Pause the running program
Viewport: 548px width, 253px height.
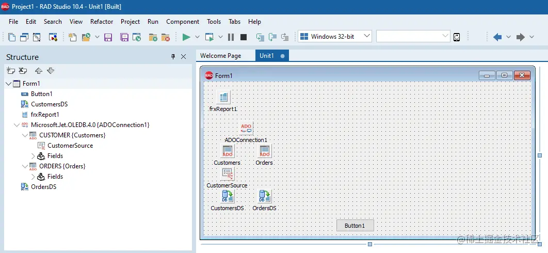point(231,37)
